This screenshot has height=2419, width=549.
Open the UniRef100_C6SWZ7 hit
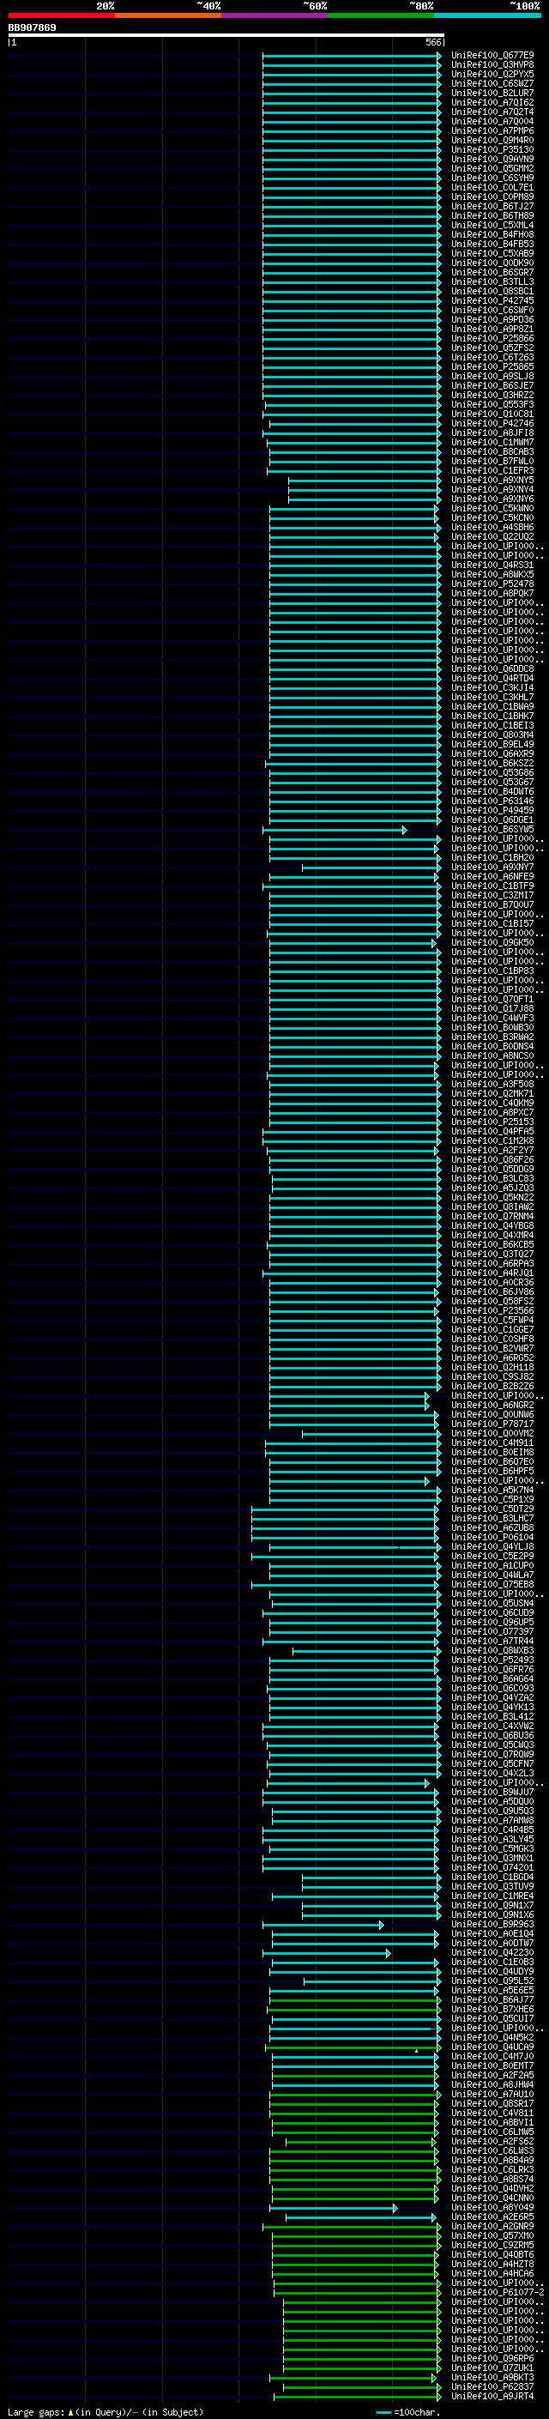point(492,83)
